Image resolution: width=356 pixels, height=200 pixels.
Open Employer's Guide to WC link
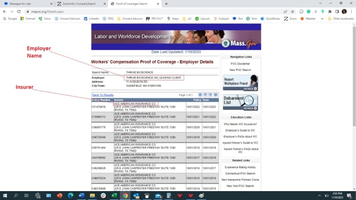(x=240, y=131)
